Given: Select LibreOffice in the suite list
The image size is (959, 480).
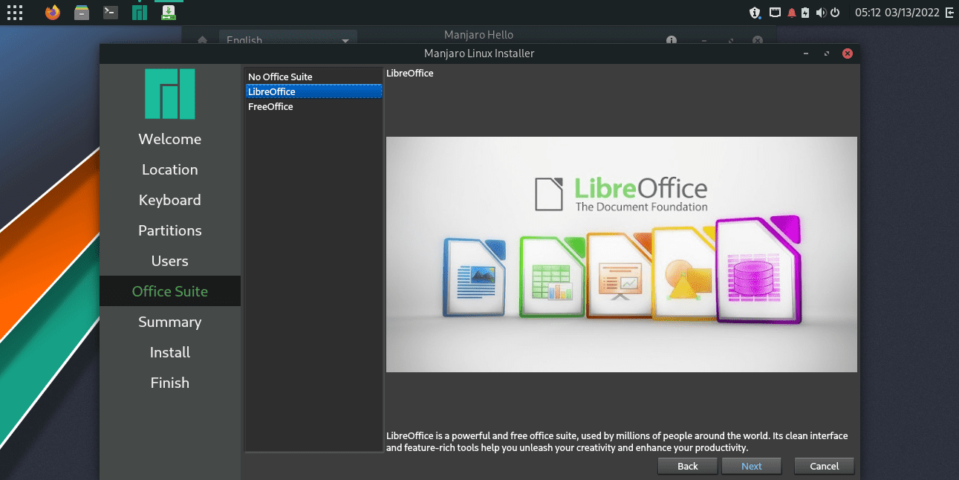Looking at the screenshot, I should click(313, 91).
